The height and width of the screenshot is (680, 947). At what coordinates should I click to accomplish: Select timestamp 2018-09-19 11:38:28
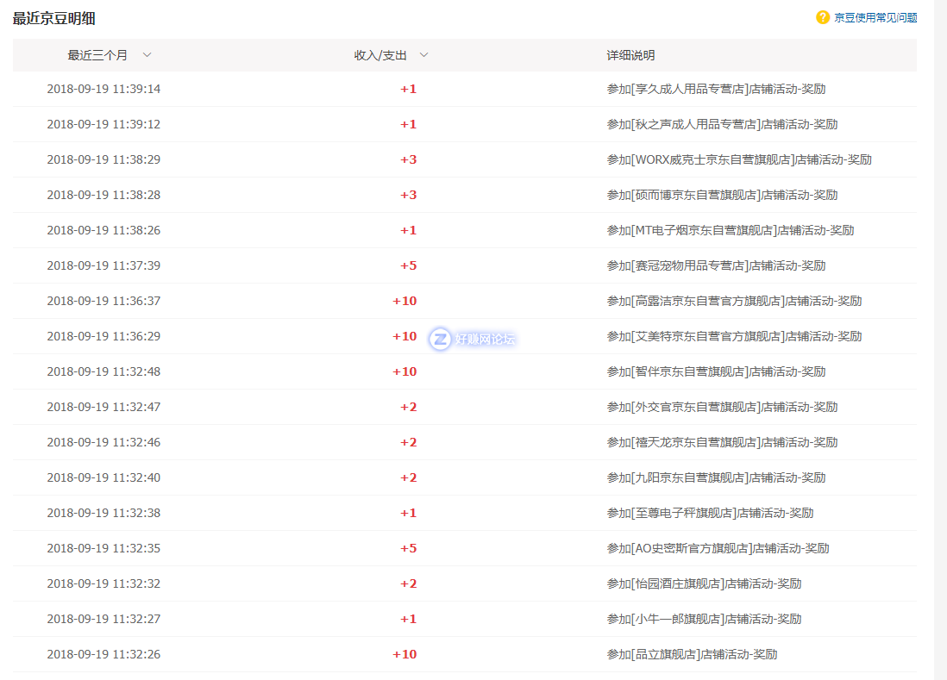pos(103,195)
